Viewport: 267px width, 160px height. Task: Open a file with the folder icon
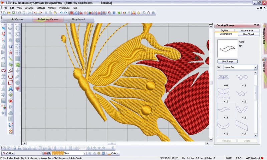tap(9, 13)
